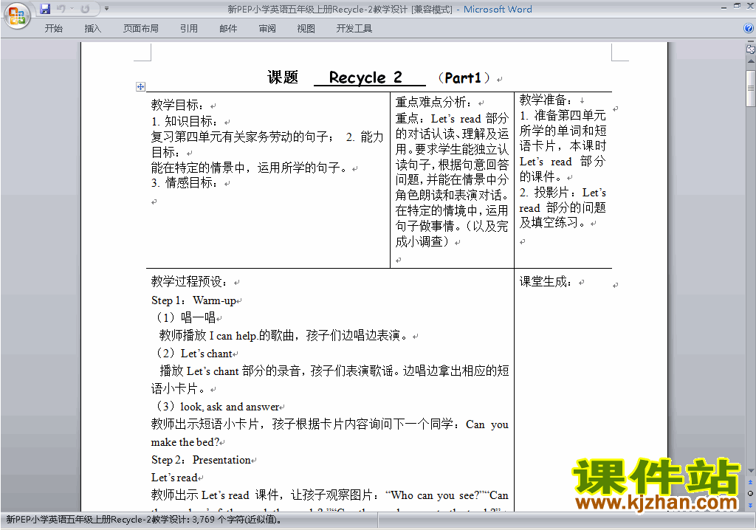Click the Next Page double-arrow button
This screenshot has height=530, width=756.
click(x=750, y=505)
